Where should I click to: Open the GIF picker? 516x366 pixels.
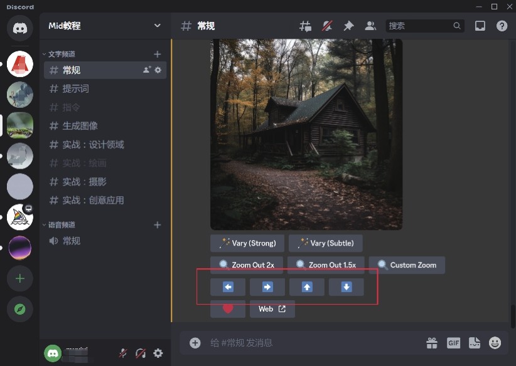click(453, 343)
